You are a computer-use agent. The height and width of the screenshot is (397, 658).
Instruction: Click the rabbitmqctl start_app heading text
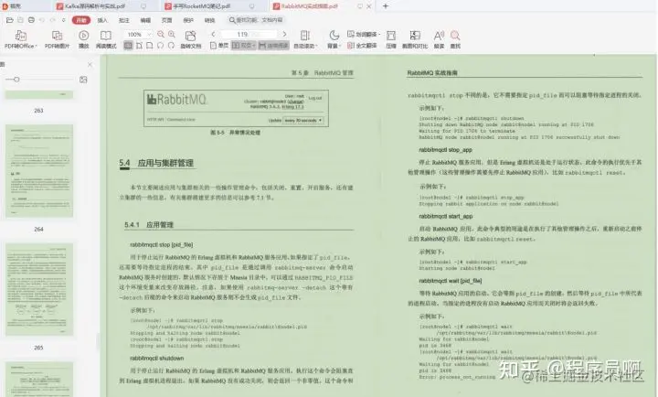coord(446,217)
